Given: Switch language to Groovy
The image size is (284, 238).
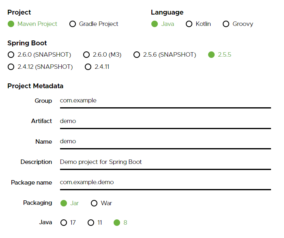Looking at the screenshot, I should pos(226,24).
